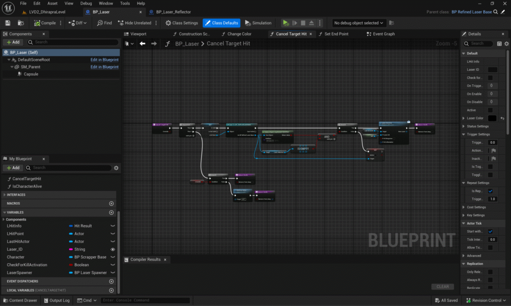Toggle the Only Relevant checkbox
This screenshot has height=306, width=511.
coord(490,272)
